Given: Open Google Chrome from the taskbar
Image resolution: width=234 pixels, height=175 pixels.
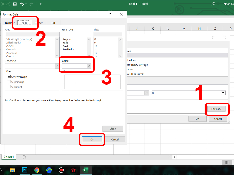Looking at the screenshot, I should (37, 170).
